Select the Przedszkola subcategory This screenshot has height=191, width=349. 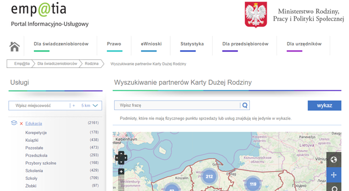pos(36,155)
